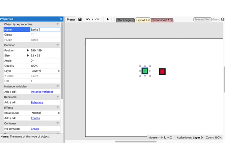Click the Name input field containing Sprite1
Viewport: 225px width, 159px height.
[45, 30]
